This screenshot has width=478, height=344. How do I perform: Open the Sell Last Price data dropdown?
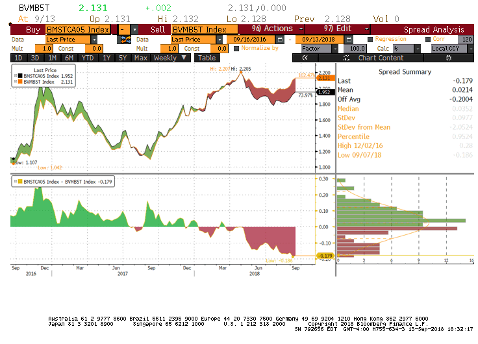click(220, 40)
